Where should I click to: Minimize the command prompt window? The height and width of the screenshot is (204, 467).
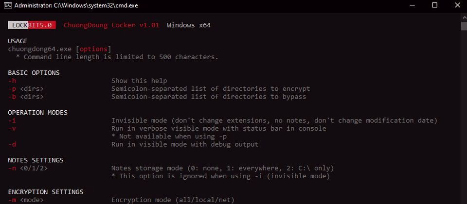coord(411,6)
